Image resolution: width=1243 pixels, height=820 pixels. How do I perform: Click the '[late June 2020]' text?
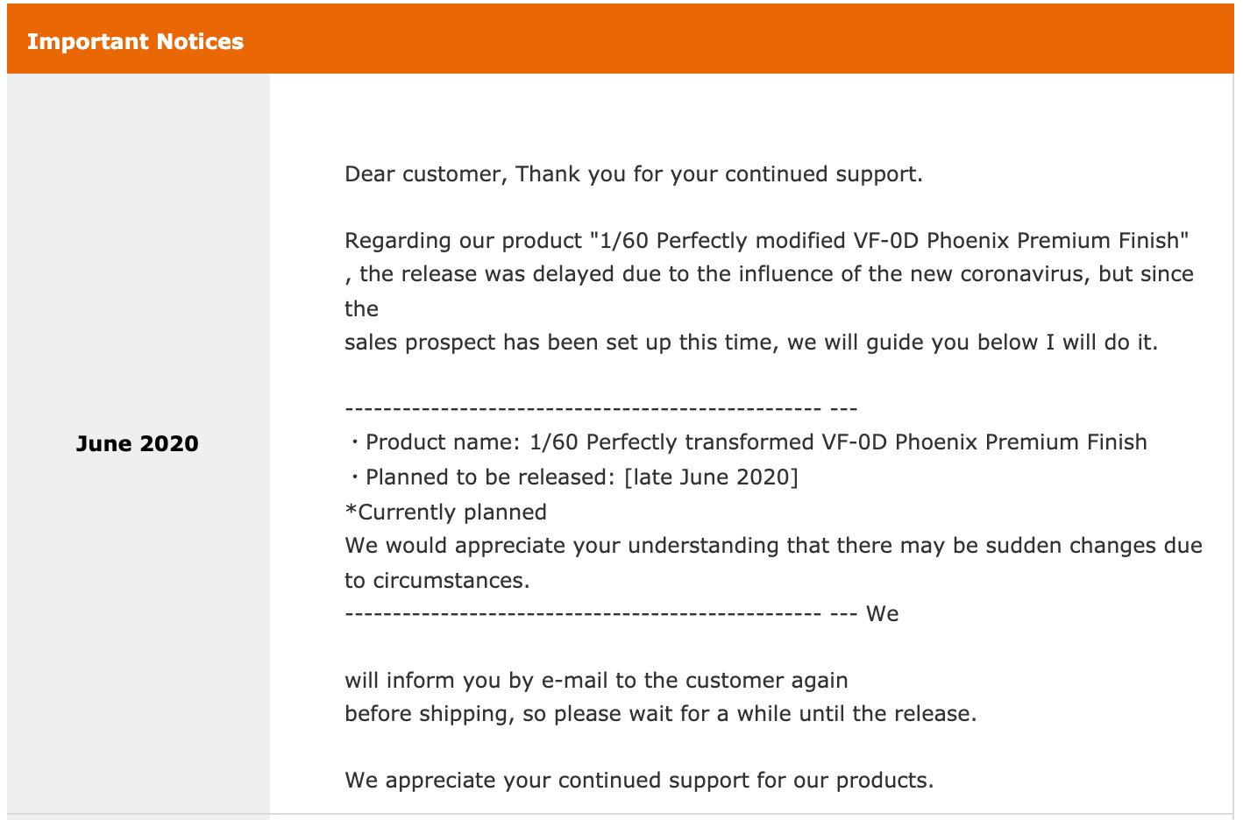(x=711, y=477)
